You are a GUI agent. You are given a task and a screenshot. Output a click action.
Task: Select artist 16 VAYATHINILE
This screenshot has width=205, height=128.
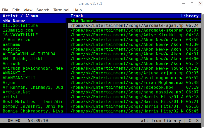click(x=33, y=35)
